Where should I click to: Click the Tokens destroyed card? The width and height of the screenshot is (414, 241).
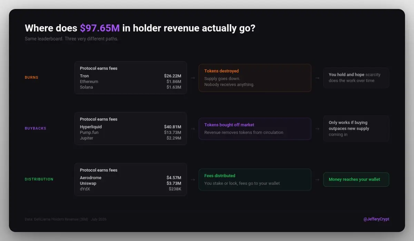click(x=255, y=78)
